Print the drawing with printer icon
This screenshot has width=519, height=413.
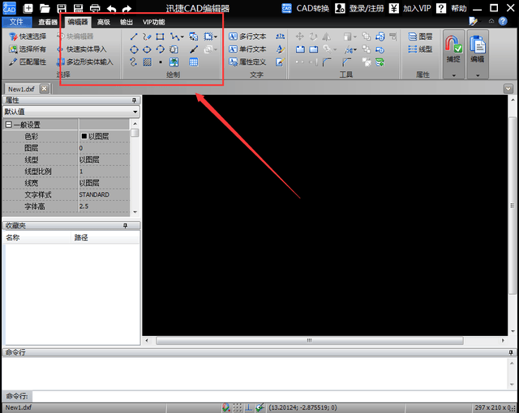[95, 9]
